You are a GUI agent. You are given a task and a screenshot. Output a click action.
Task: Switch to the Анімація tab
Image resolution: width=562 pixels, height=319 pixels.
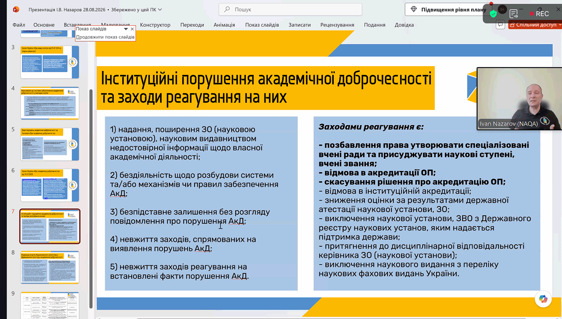tap(224, 25)
